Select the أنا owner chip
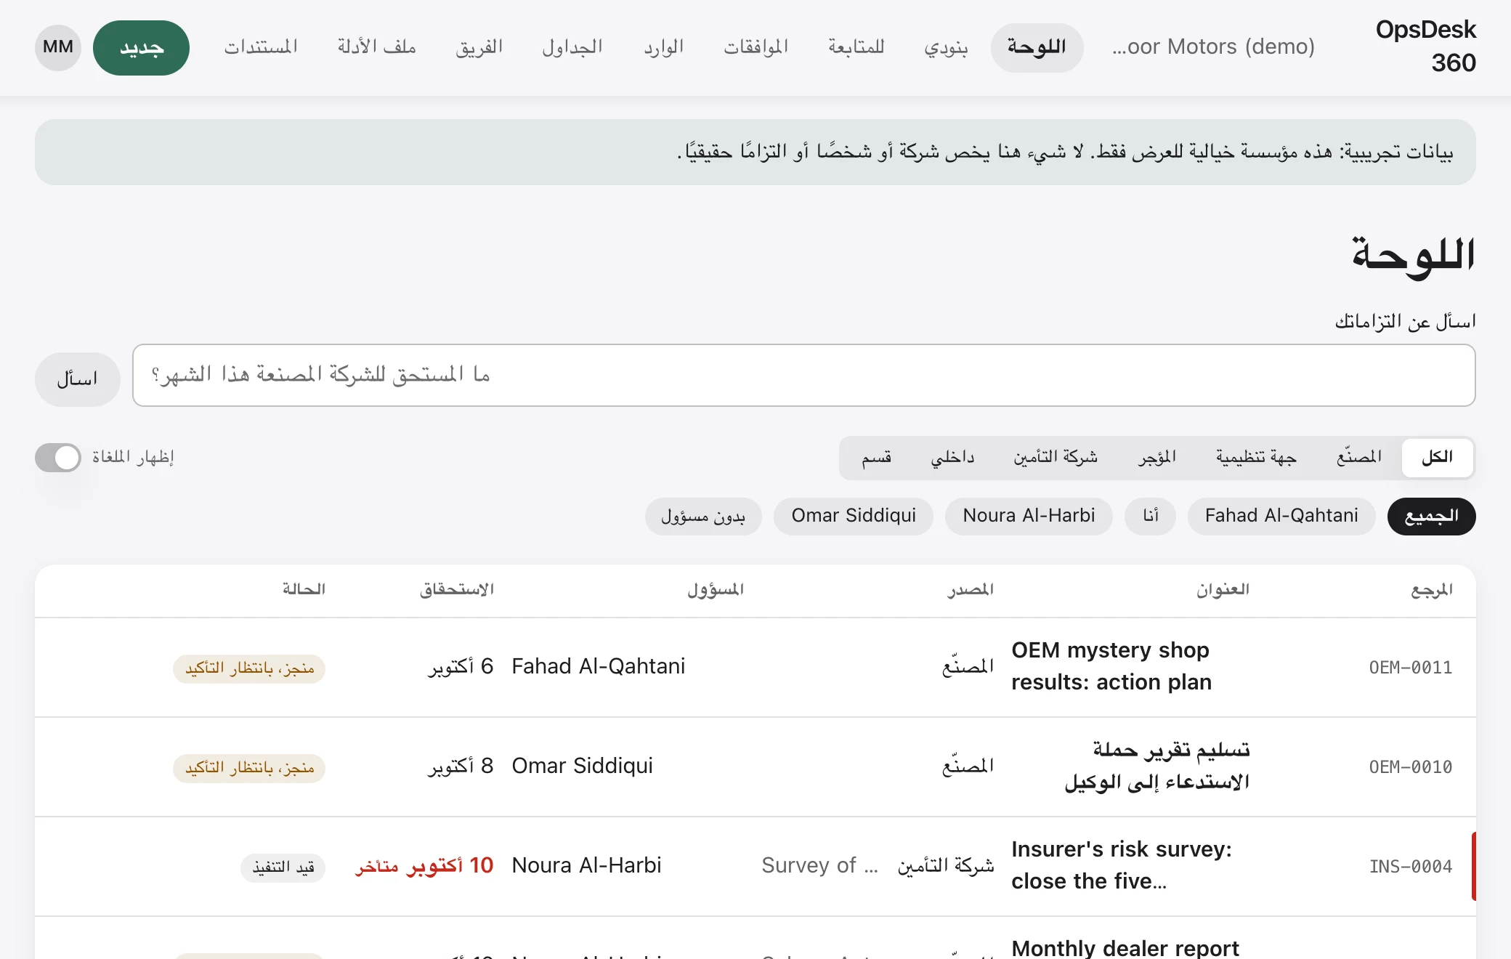The width and height of the screenshot is (1511, 959). click(x=1150, y=516)
